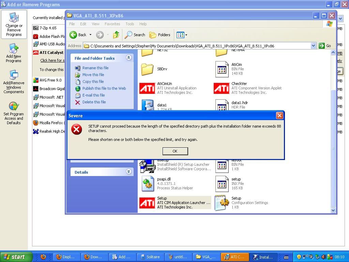Screen dimensions: 349x262
Task: Open the Edit menu in Explorer
Action: tap(83, 24)
